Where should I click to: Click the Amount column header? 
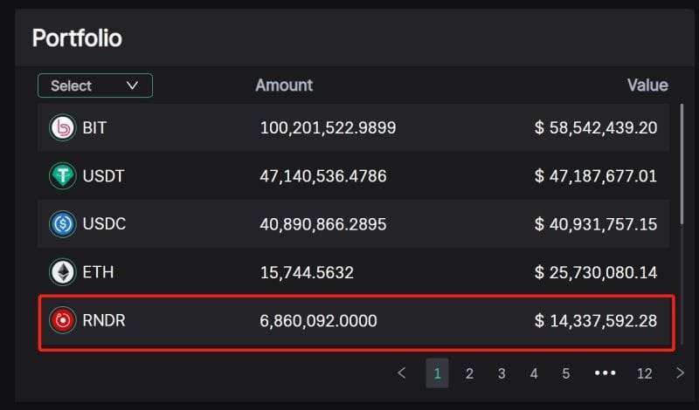284,85
